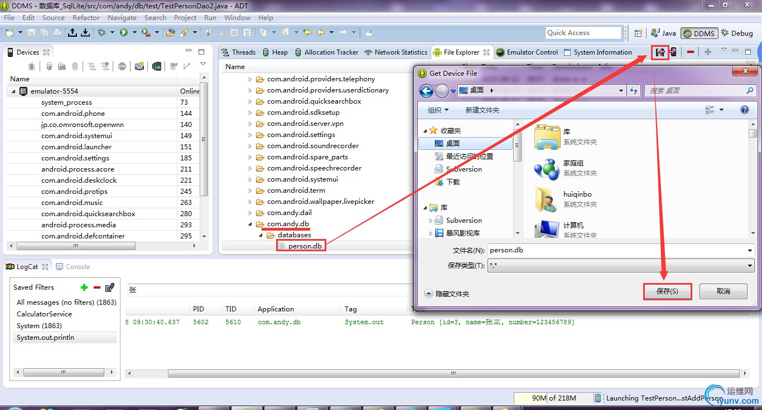Image resolution: width=762 pixels, height=410 pixels.
Task: Click the Stop Process icon in Devices panel
Action: click(122, 66)
